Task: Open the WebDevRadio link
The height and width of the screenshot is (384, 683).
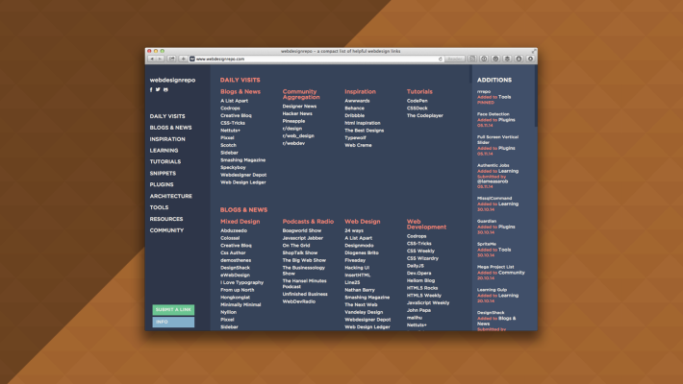Action: coord(299,301)
